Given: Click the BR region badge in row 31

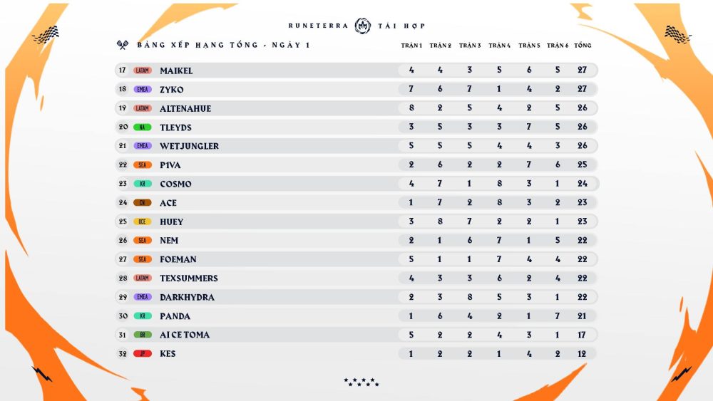Looking at the screenshot, I should tap(143, 335).
